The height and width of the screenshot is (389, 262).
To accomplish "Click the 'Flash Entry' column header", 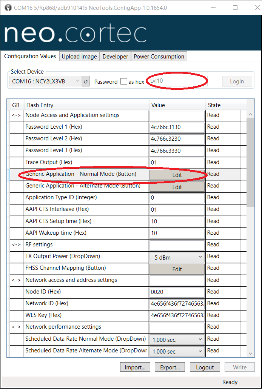I will click(86, 105).
